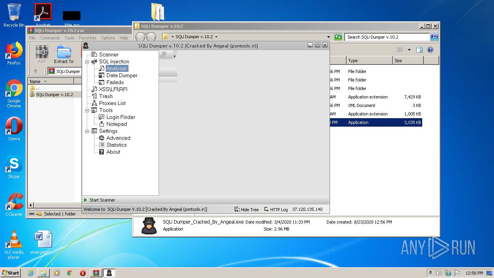Open the Commands menu in WinRAR
Image resolution: width=494 pixels, height=278 pixels.
50,38
